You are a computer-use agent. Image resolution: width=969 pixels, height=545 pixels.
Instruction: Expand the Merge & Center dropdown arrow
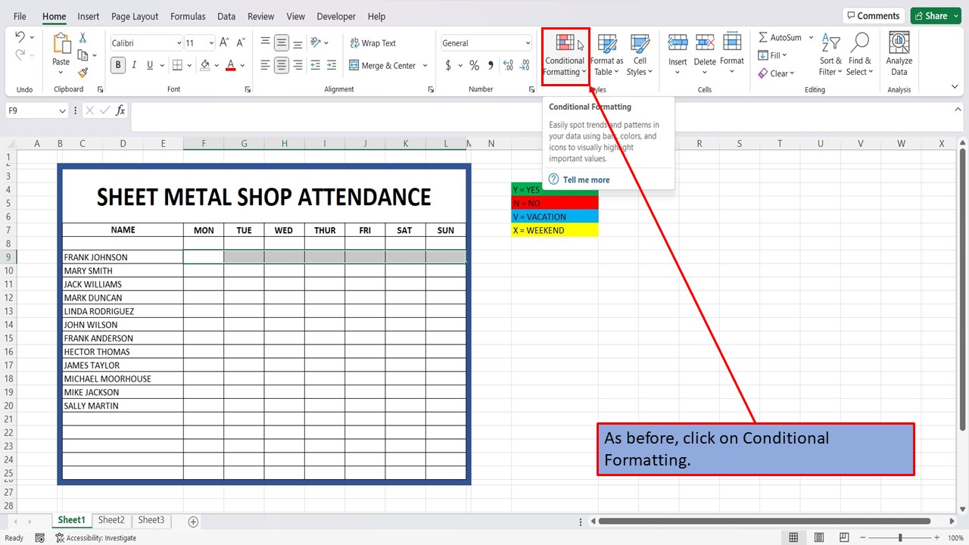point(425,66)
